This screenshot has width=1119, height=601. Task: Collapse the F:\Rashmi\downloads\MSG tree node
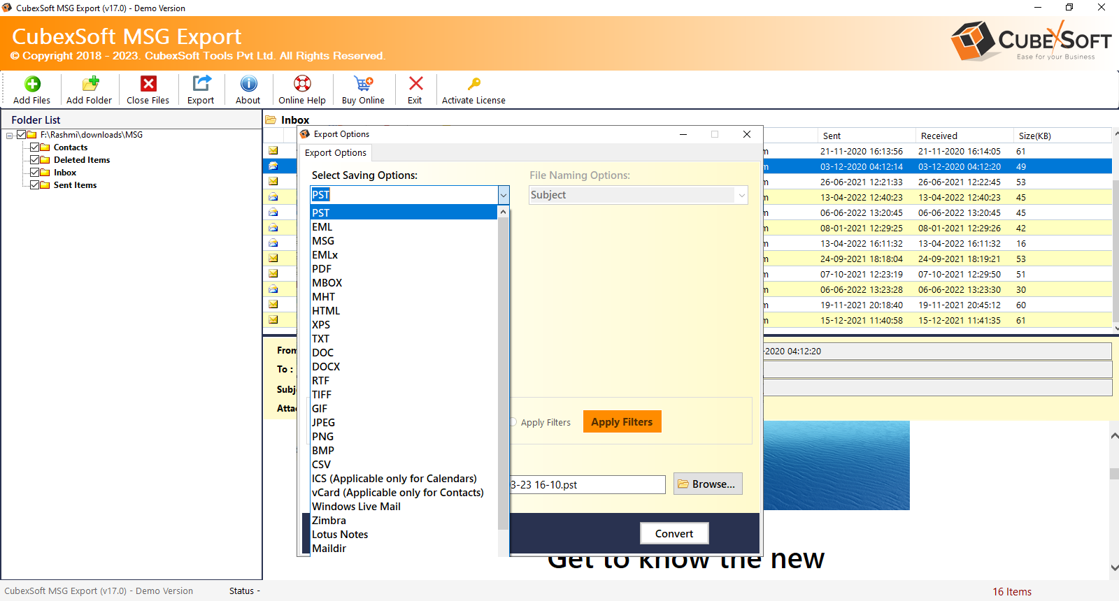pos(10,136)
